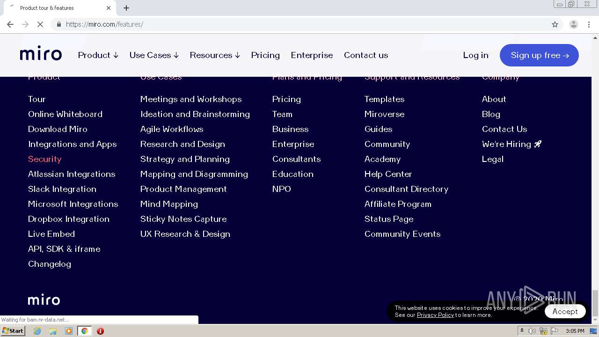Image resolution: width=599 pixels, height=337 pixels.
Task: Open Live Embed link
Action: (x=51, y=234)
